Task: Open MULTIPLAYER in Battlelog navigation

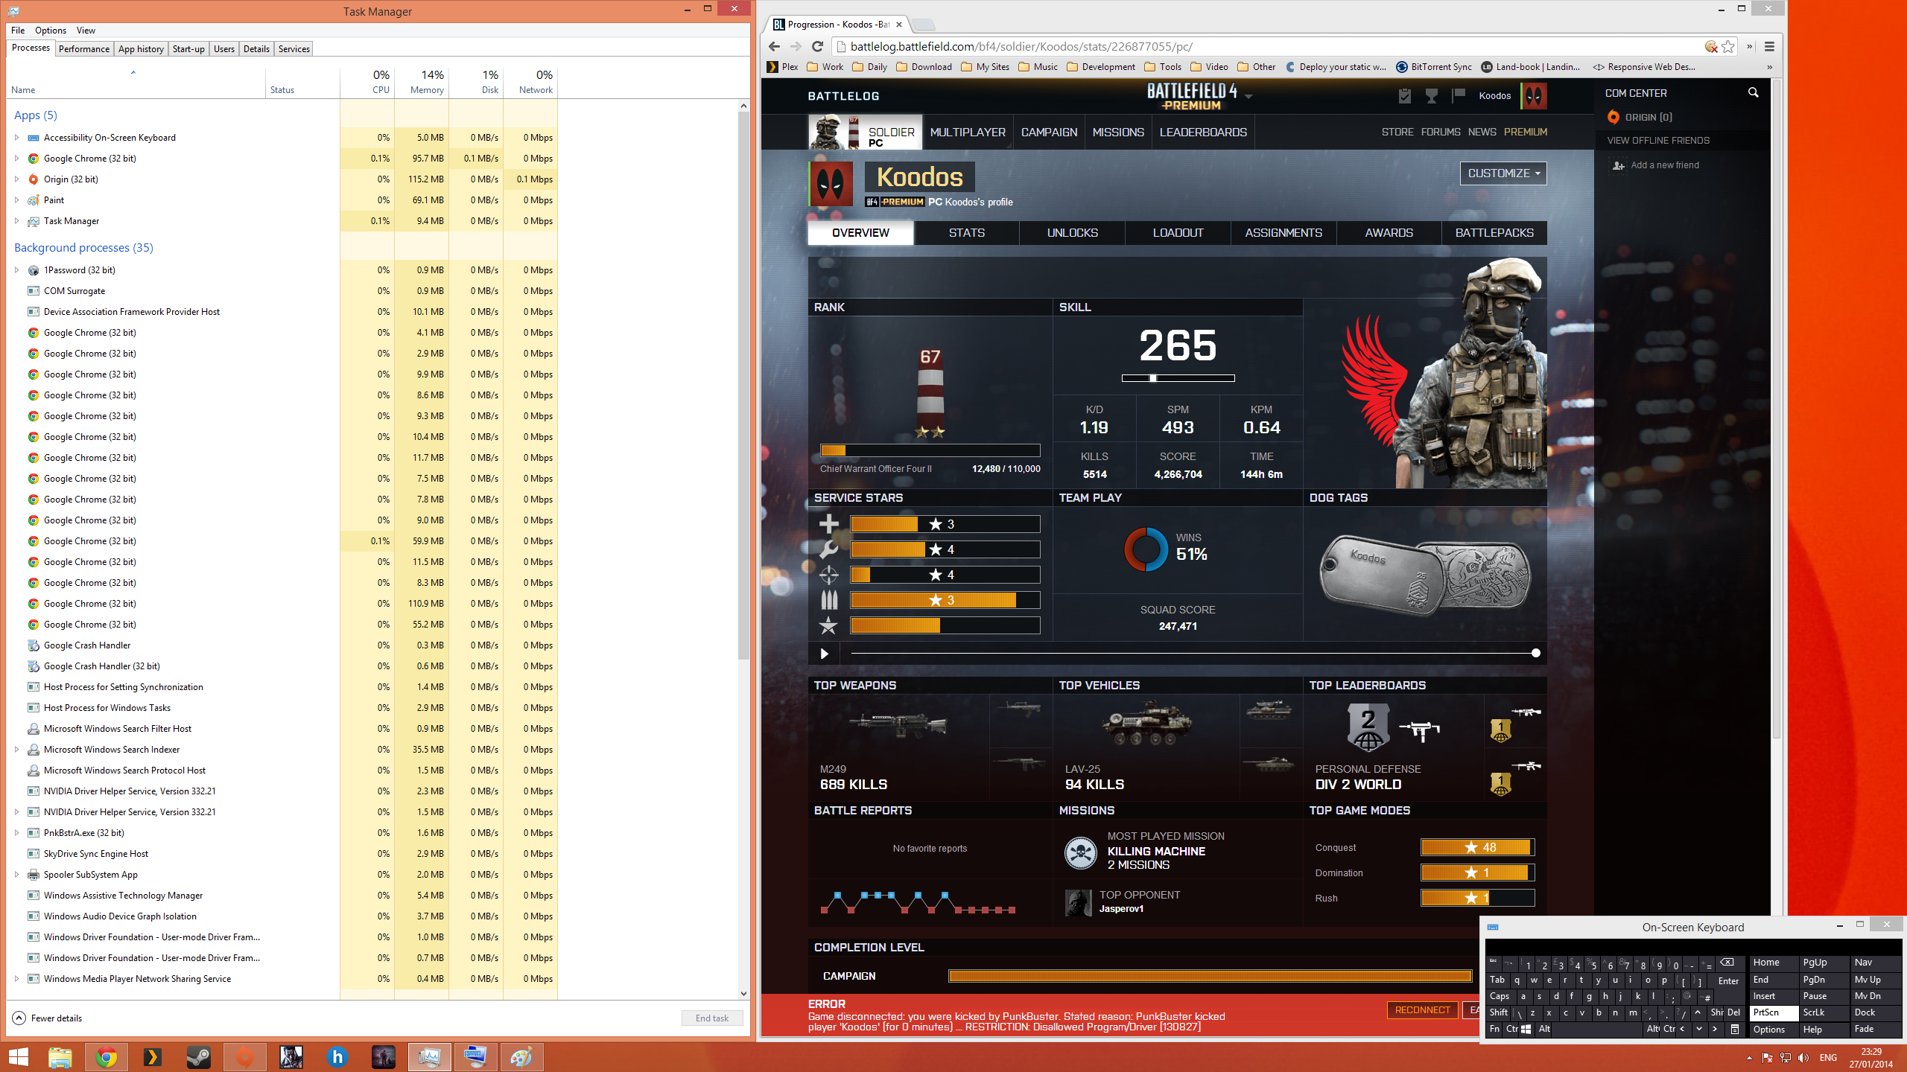Action: tap(968, 132)
